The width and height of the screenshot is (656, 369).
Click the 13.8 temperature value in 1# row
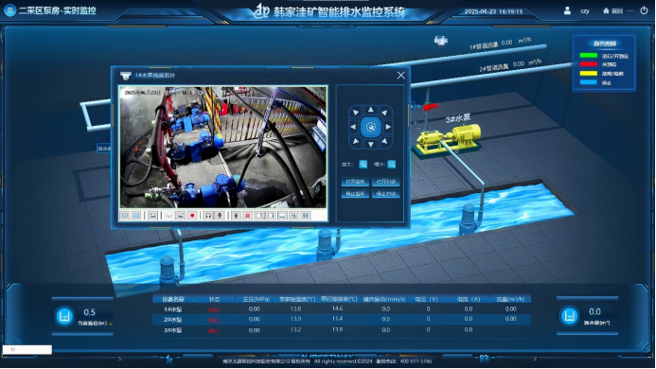(295, 308)
